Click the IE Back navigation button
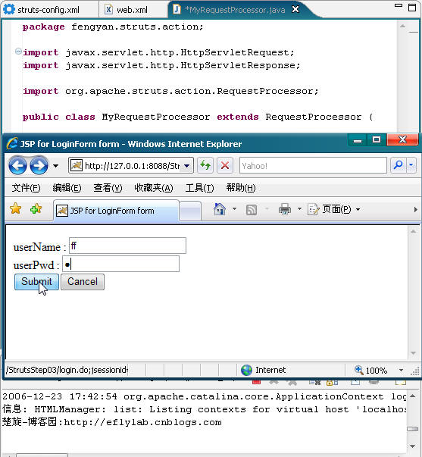 (17, 165)
